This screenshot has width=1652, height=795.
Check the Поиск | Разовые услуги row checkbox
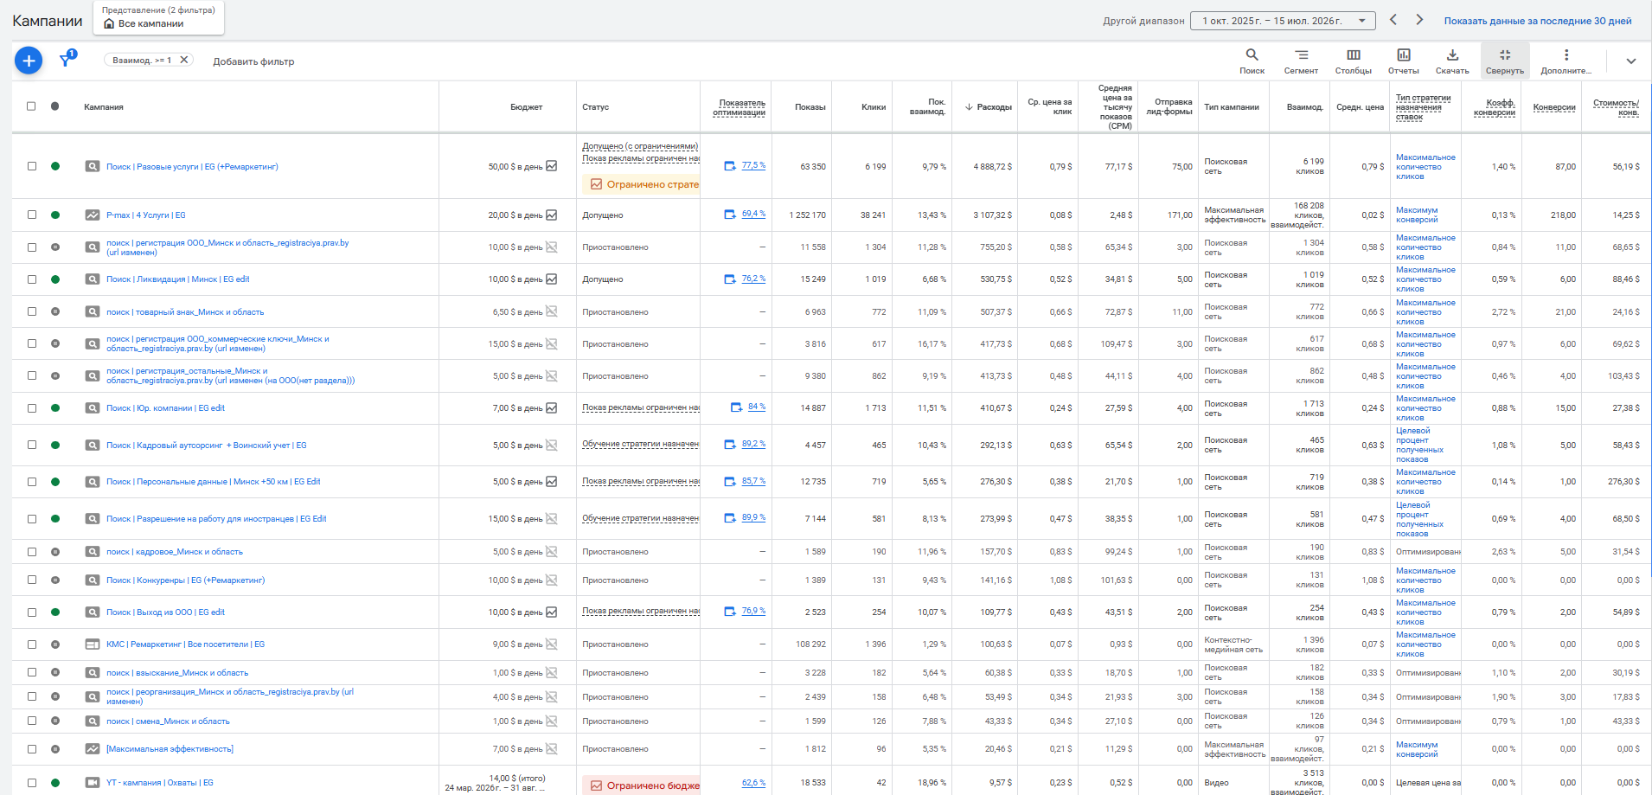[32, 166]
